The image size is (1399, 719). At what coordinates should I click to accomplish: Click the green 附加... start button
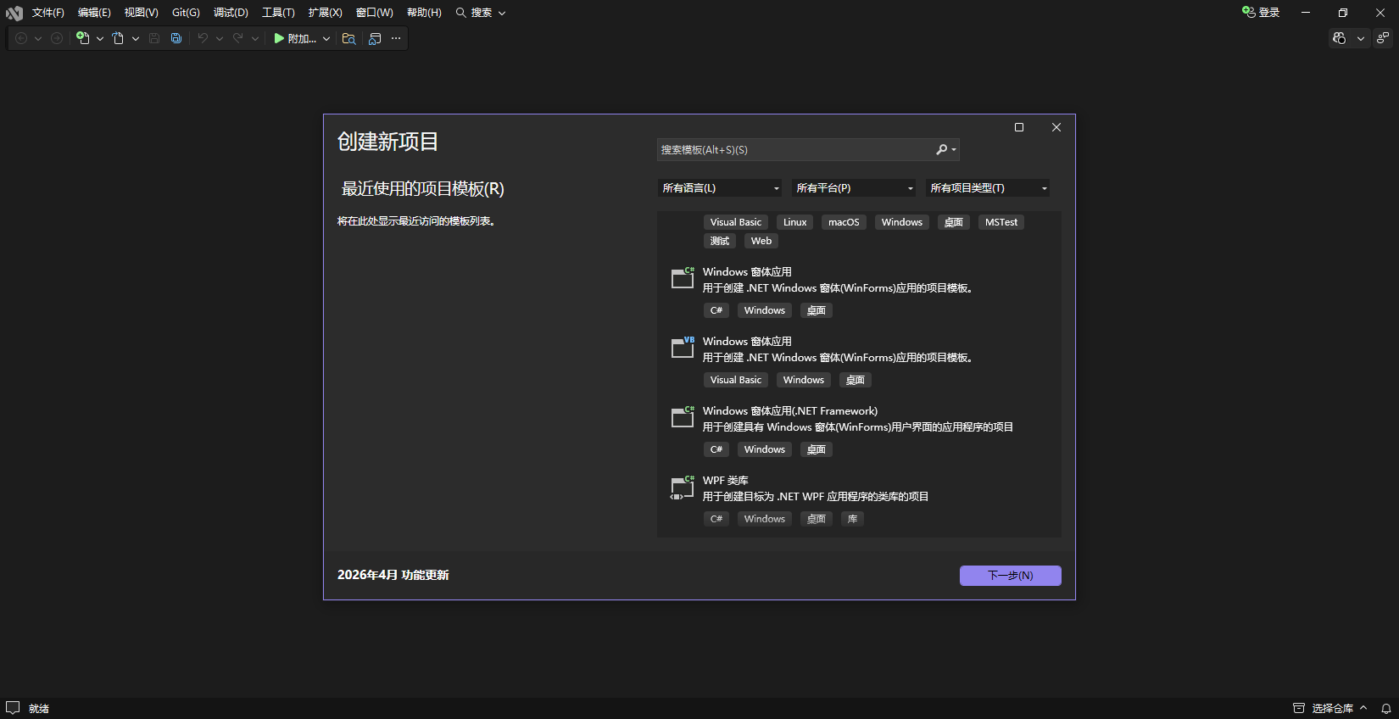(x=295, y=38)
